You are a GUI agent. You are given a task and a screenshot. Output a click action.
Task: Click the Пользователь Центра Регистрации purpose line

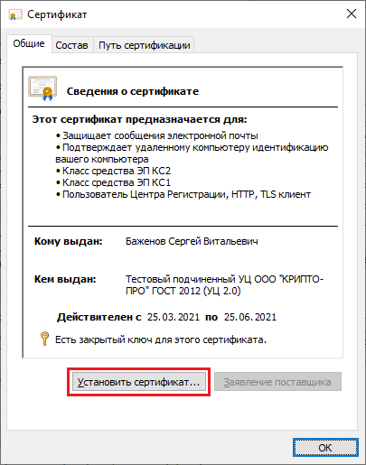(x=183, y=194)
